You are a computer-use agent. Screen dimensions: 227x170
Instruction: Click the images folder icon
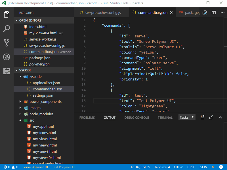coord(26,108)
